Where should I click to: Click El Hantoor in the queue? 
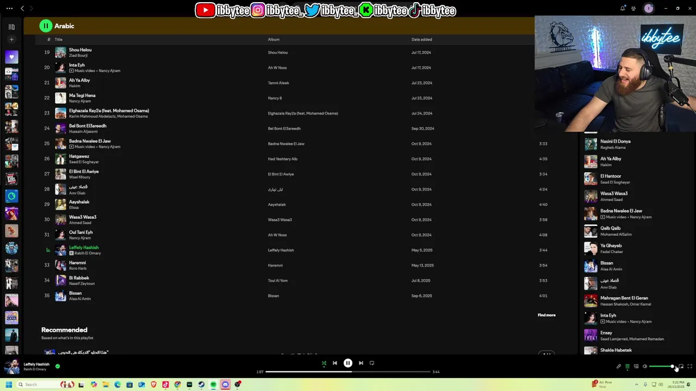coord(611,176)
